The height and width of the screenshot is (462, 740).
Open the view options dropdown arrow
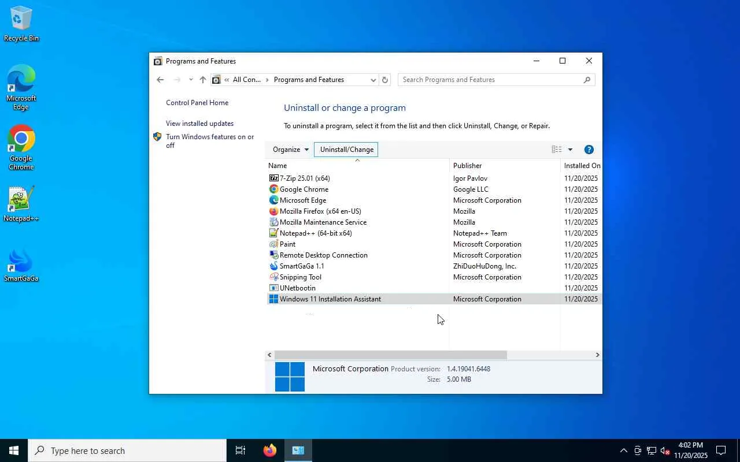(x=570, y=150)
